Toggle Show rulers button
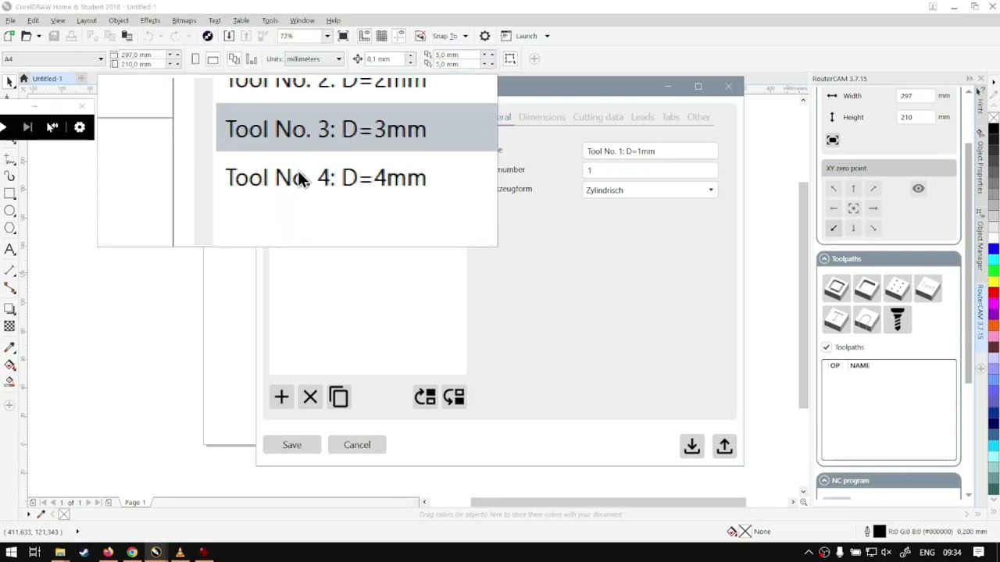 [x=364, y=36]
